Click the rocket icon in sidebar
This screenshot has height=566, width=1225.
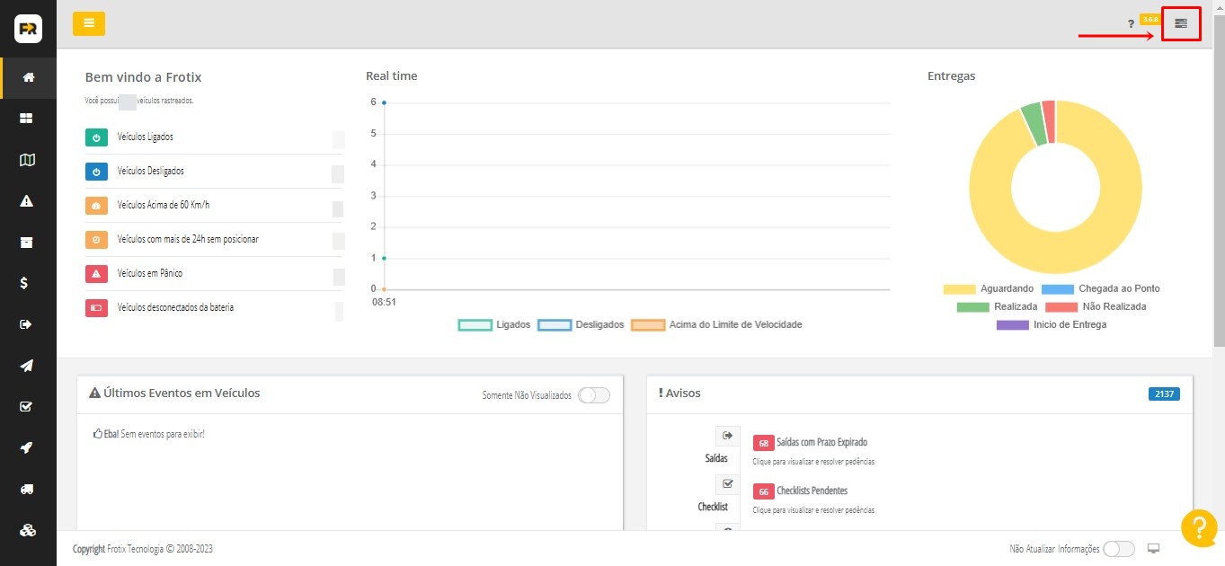(x=27, y=447)
